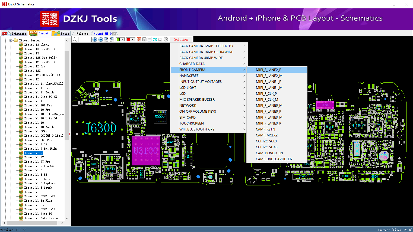Click the orange overlapping windows toolbar icon
This screenshot has width=413, height=232.
point(139,39)
